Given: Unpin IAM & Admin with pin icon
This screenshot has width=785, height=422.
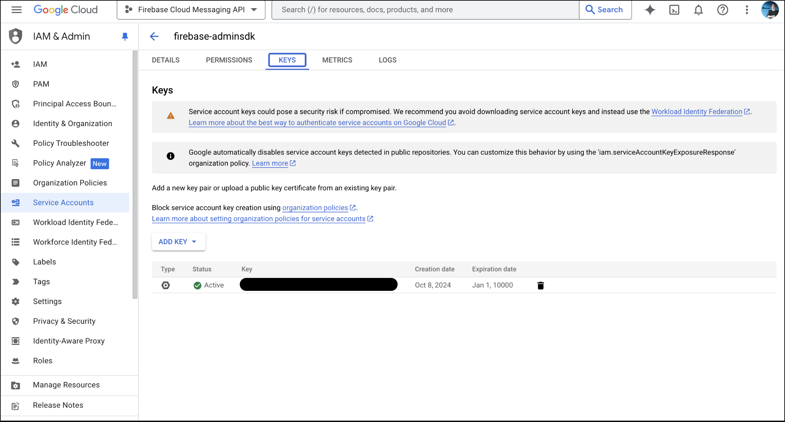Looking at the screenshot, I should coord(125,36).
